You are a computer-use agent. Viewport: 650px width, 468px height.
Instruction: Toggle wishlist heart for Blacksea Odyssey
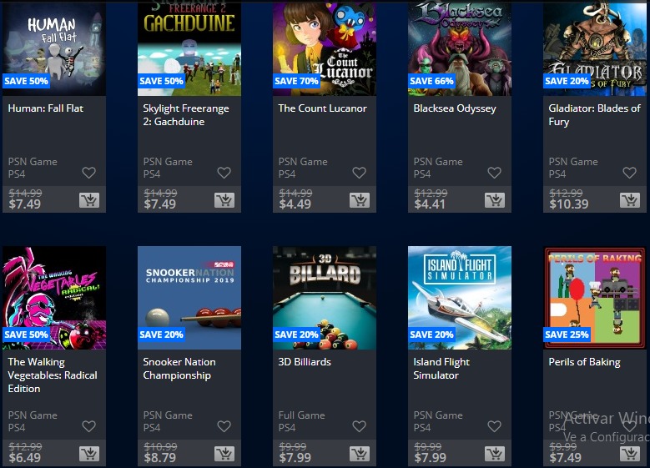[494, 173]
